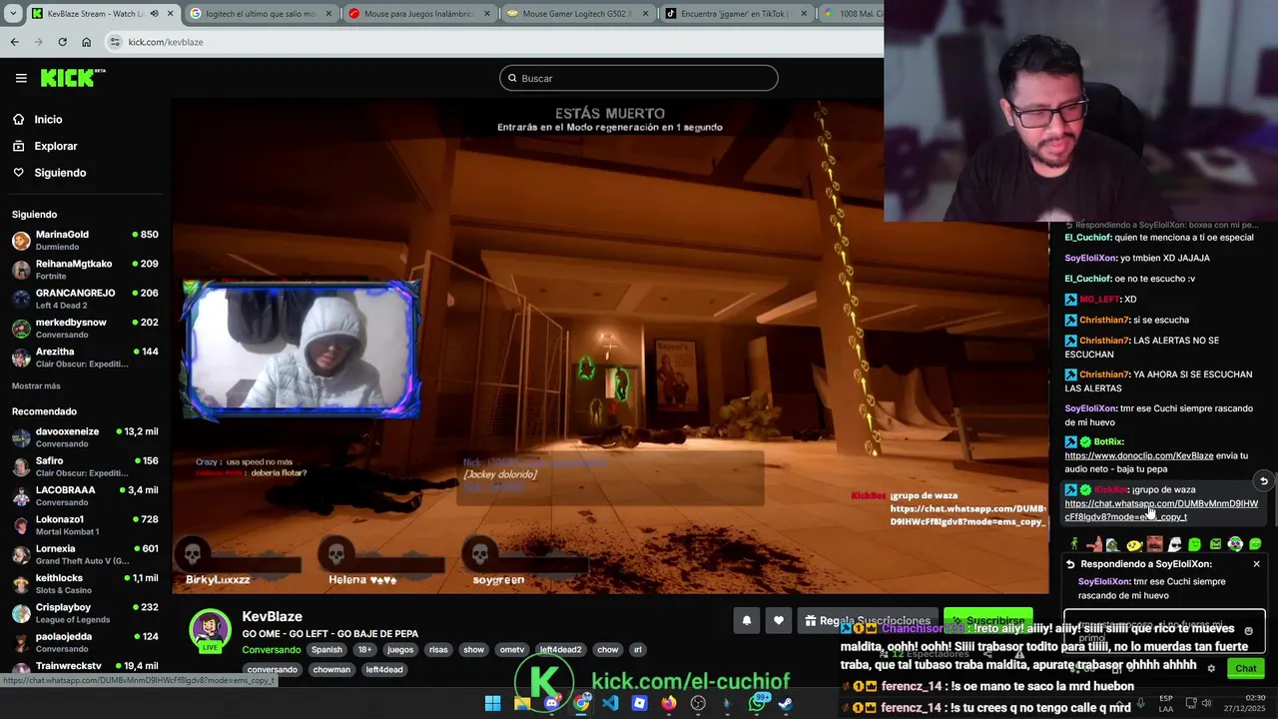This screenshot has height=719, width=1278.
Task: Open LACOBRAAA's recommended channel
Action: [x=85, y=495]
